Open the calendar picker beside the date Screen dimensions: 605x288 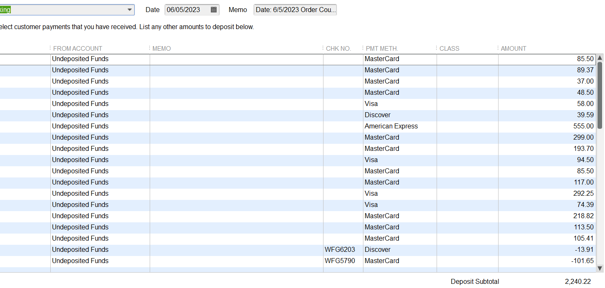pos(214,10)
